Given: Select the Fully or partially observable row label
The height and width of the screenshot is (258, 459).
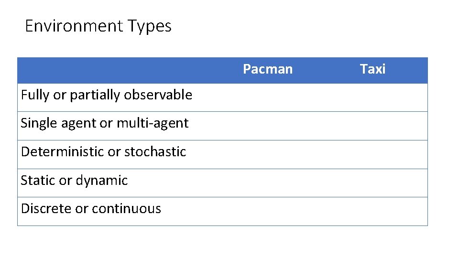Looking at the screenshot, I should tap(106, 95).
